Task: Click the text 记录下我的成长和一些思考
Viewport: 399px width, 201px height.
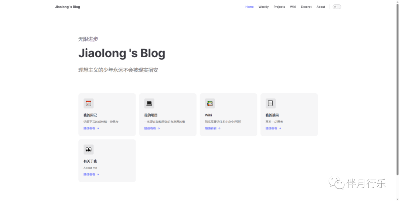Action: tap(101, 122)
